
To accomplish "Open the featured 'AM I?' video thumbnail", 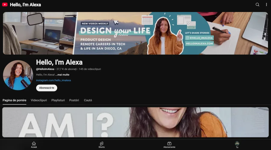I will pos(135,122).
